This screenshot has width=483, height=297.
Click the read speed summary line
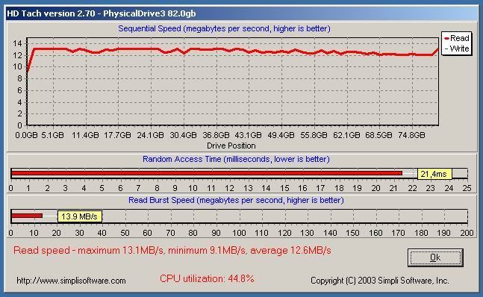tap(172, 251)
